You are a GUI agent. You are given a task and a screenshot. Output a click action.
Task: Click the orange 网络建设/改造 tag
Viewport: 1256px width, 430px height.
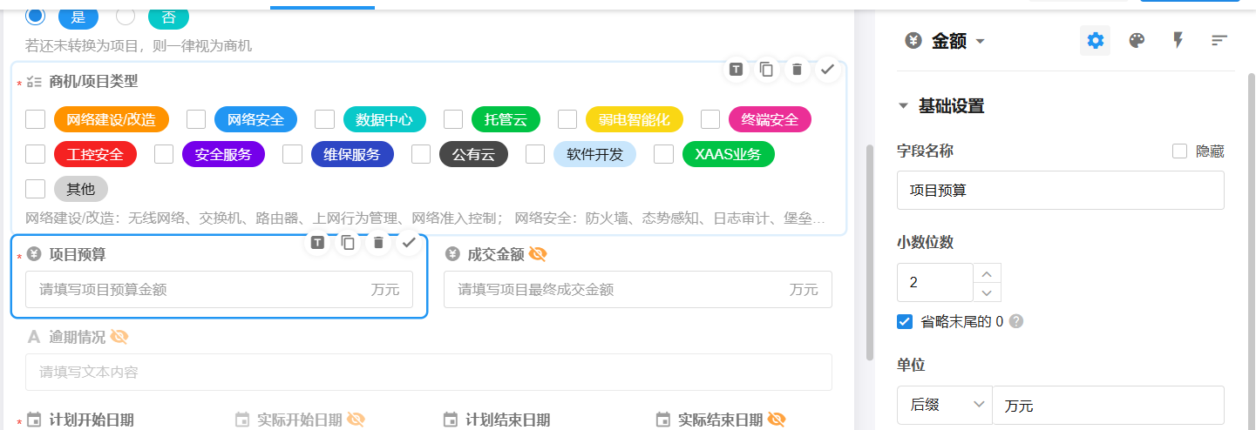click(111, 119)
